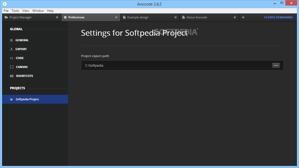Close the Avocode window
299x168 pixels.
pos(291,3)
